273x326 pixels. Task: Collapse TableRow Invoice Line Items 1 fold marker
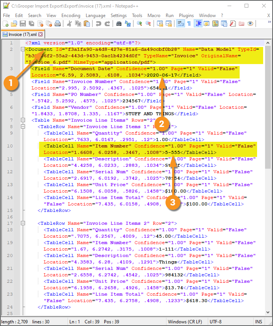coord(23,127)
